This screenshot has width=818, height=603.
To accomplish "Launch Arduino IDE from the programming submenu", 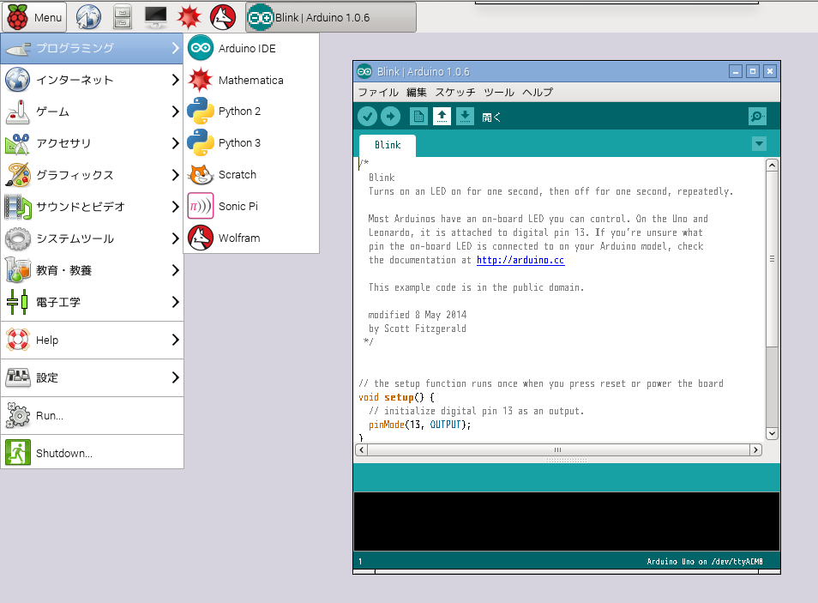I will pyautogui.click(x=251, y=48).
